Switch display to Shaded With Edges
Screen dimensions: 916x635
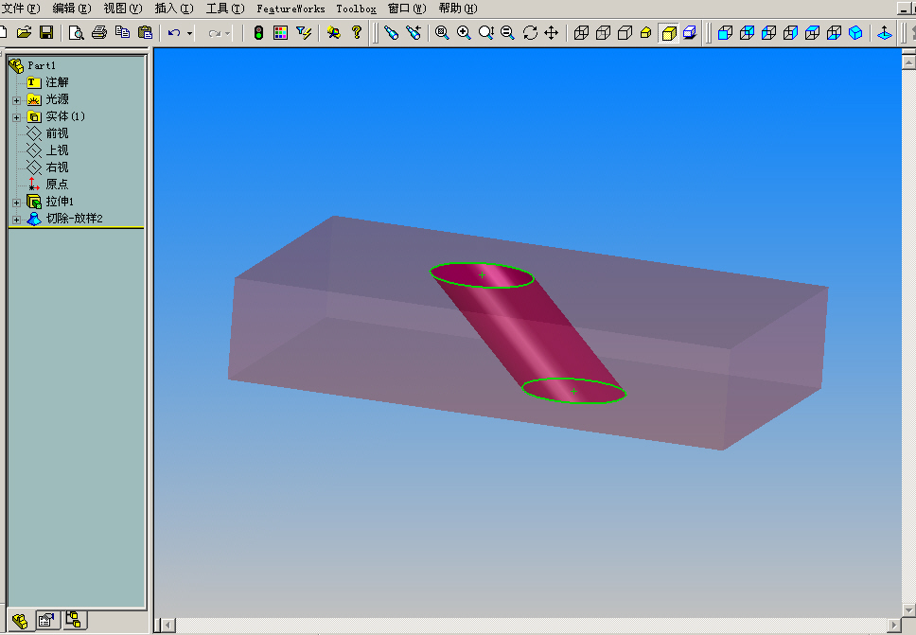[646, 33]
